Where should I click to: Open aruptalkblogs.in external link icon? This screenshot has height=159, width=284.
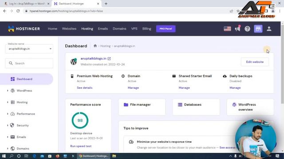pos(109,59)
